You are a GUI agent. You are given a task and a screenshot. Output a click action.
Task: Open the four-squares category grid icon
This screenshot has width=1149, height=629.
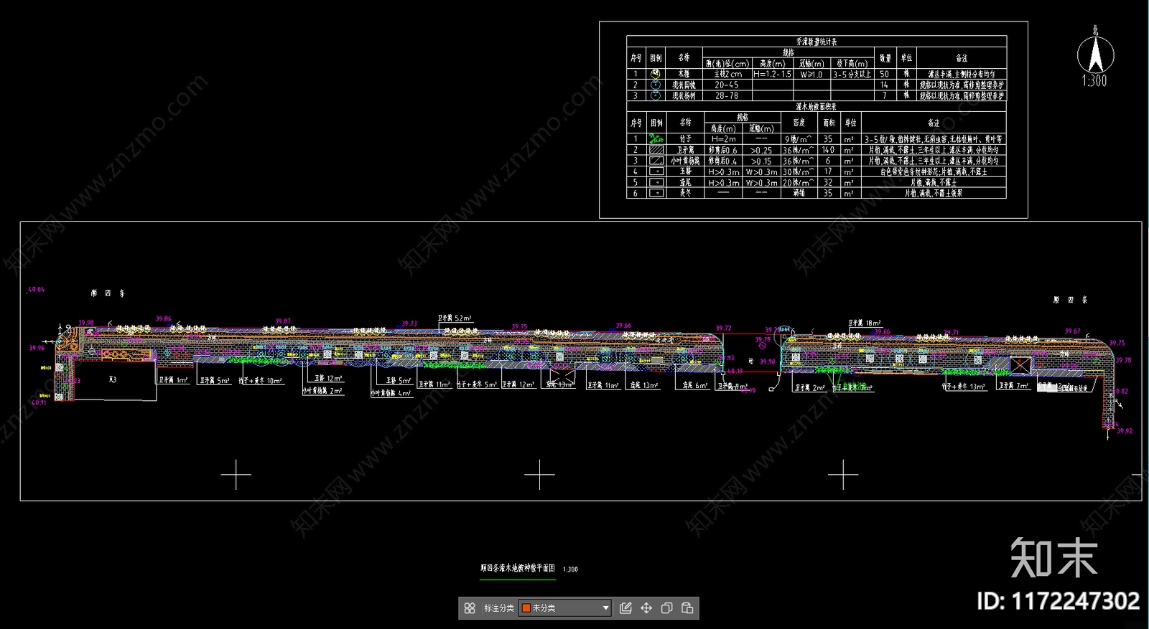(470, 608)
